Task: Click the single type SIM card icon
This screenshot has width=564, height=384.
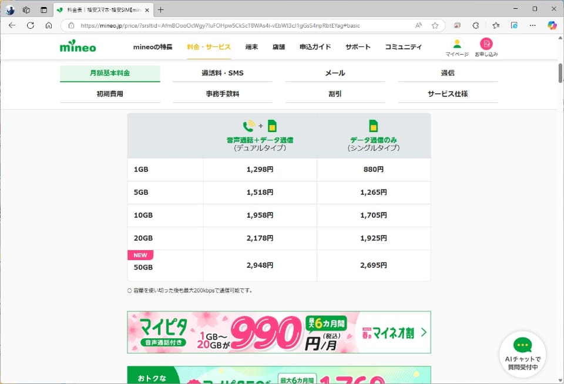Action: pos(374,126)
